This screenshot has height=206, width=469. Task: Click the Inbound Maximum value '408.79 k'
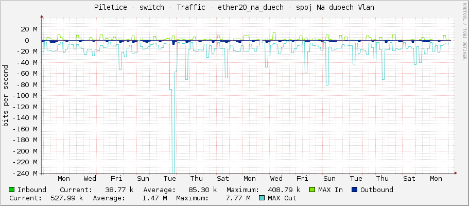(x=284, y=190)
